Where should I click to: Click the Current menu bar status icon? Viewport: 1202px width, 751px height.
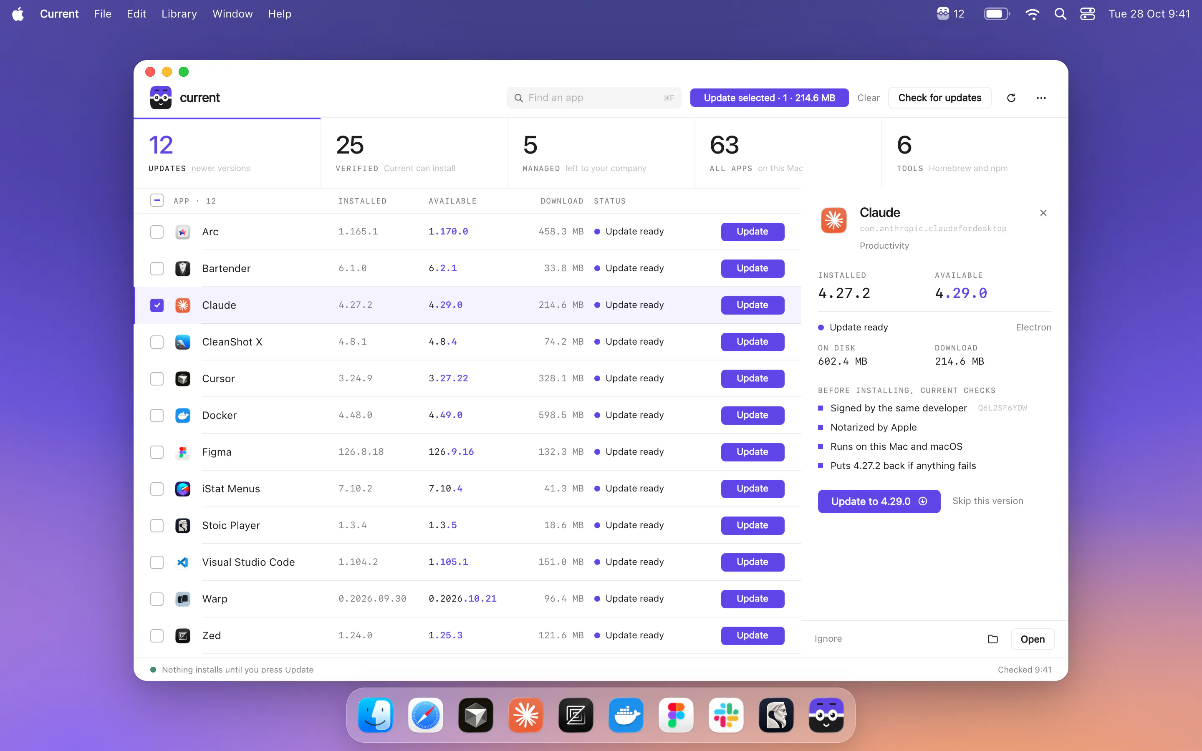[950, 14]
